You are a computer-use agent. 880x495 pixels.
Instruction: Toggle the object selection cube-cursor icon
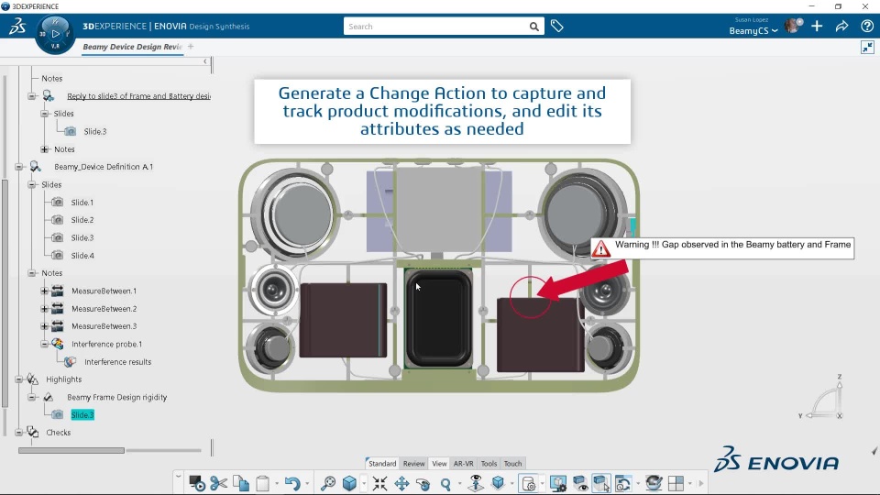click(x=601, y=483)
